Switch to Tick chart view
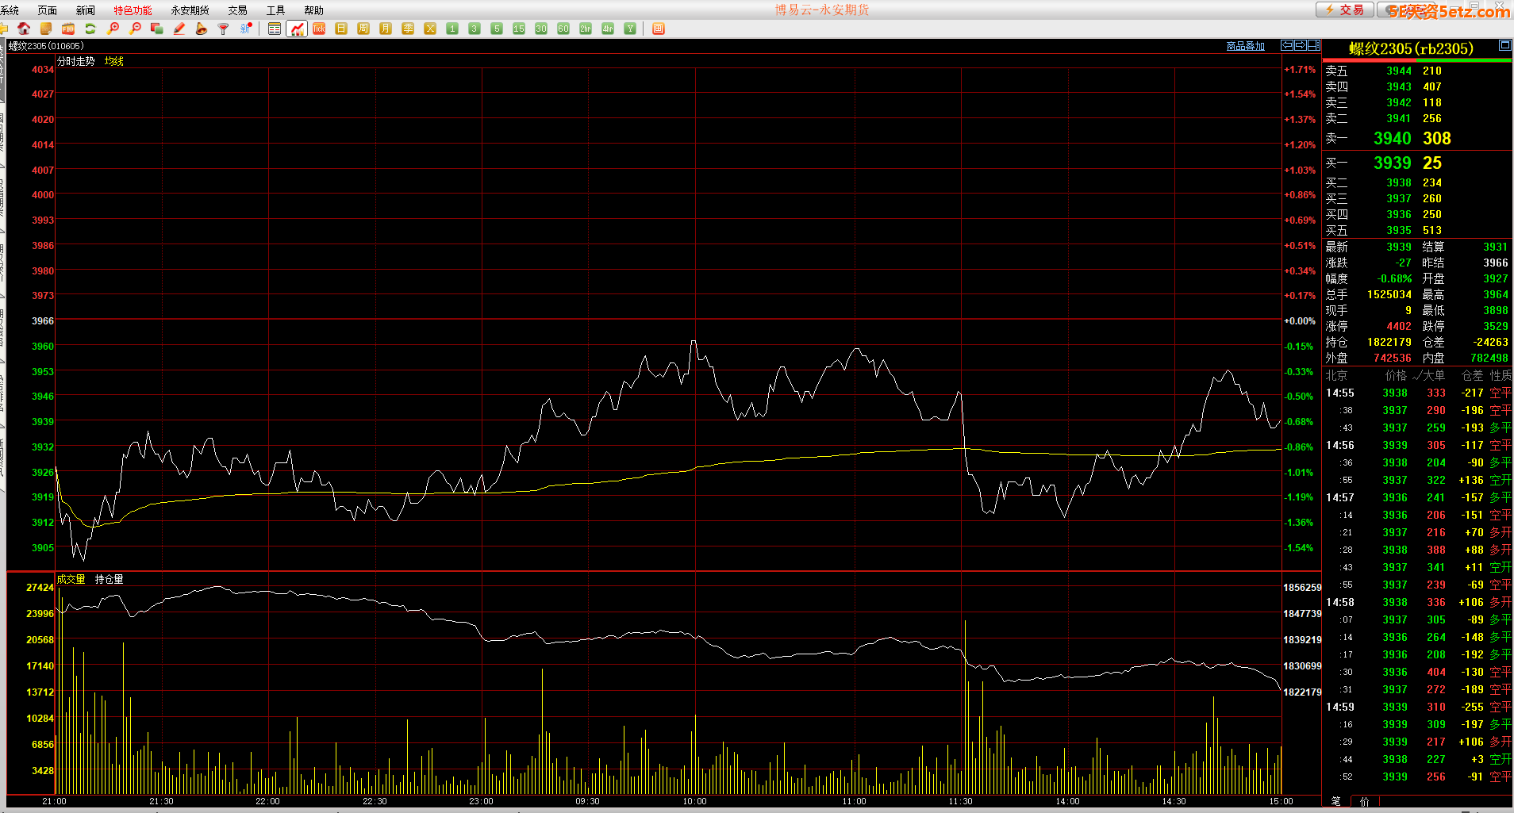Screen dimensions: 1514x813 [x=319, y=29]
